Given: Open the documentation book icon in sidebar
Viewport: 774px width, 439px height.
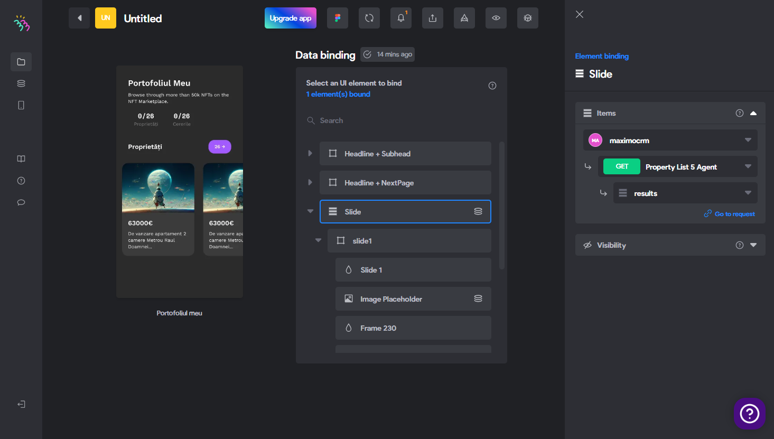Looking at the screenshot, I should coord(21,159).
